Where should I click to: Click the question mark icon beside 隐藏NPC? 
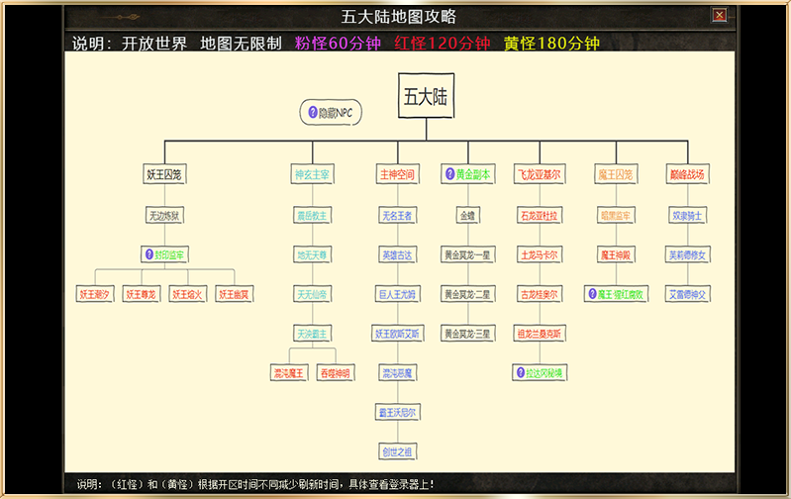pyautogui.click(x=313, y=113)
